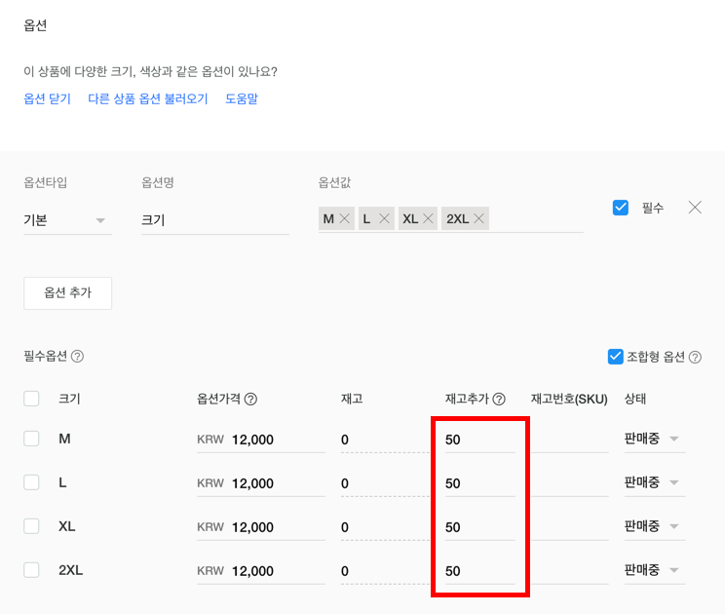Open help icon next to 필수옵션
Viewport: 725px width, 614px height.
click(77, 357)
